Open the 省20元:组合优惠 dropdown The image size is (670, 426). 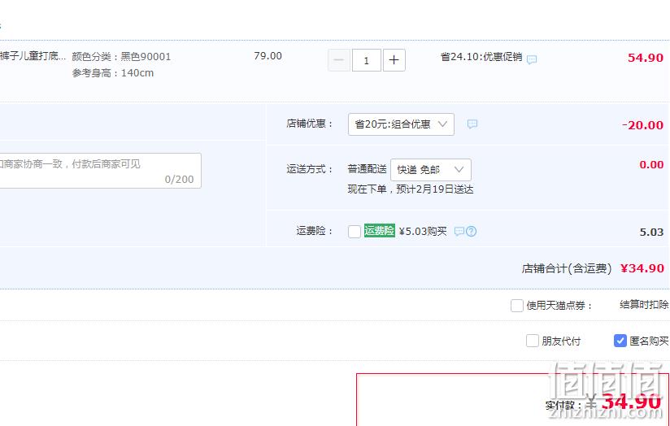401,124
